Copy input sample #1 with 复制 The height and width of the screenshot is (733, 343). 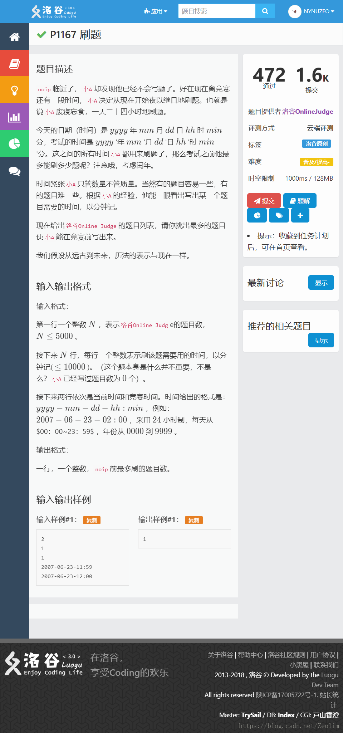tap(92, 520)
